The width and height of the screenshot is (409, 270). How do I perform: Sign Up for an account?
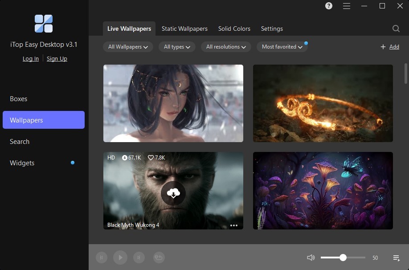click(57, 58)
